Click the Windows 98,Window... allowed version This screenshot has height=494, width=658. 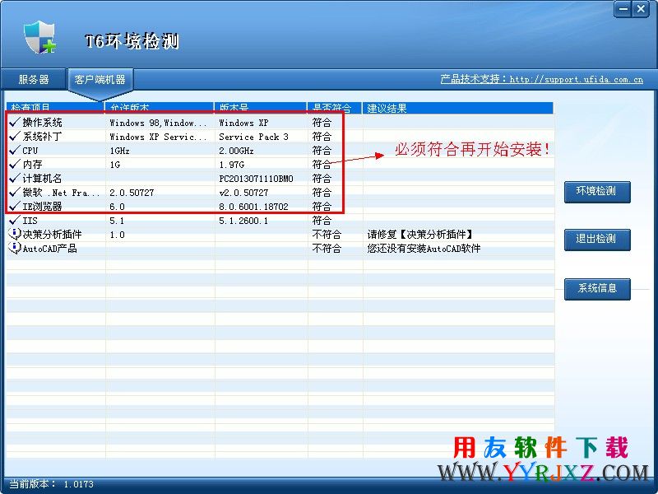(x=158, y=123)
